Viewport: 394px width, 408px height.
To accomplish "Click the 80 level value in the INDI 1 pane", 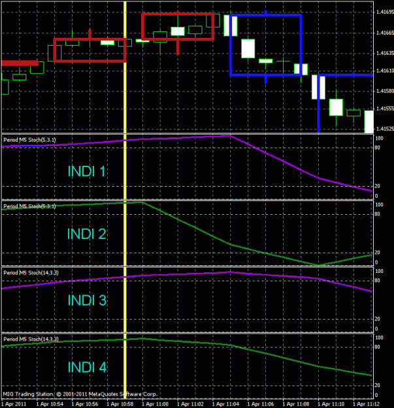I will [x=377, y=148].
